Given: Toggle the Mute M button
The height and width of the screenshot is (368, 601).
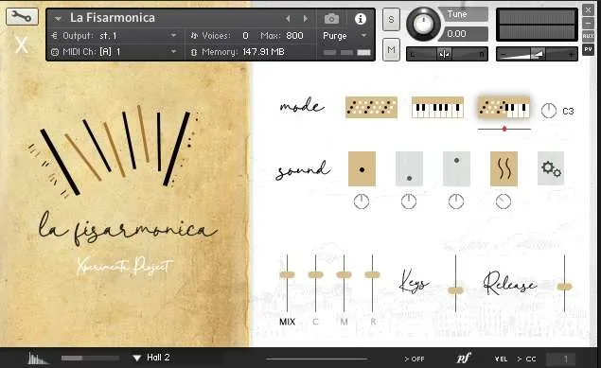Looking at the screenshot, I should point(391,49).
